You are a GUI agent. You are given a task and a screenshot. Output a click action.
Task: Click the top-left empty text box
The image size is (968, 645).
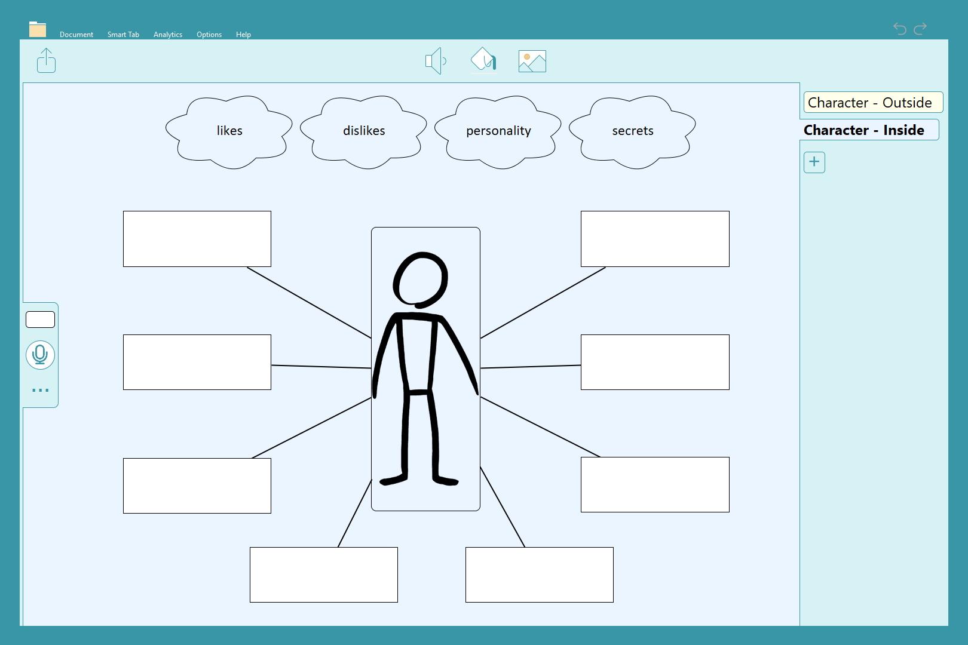(197, 239)
